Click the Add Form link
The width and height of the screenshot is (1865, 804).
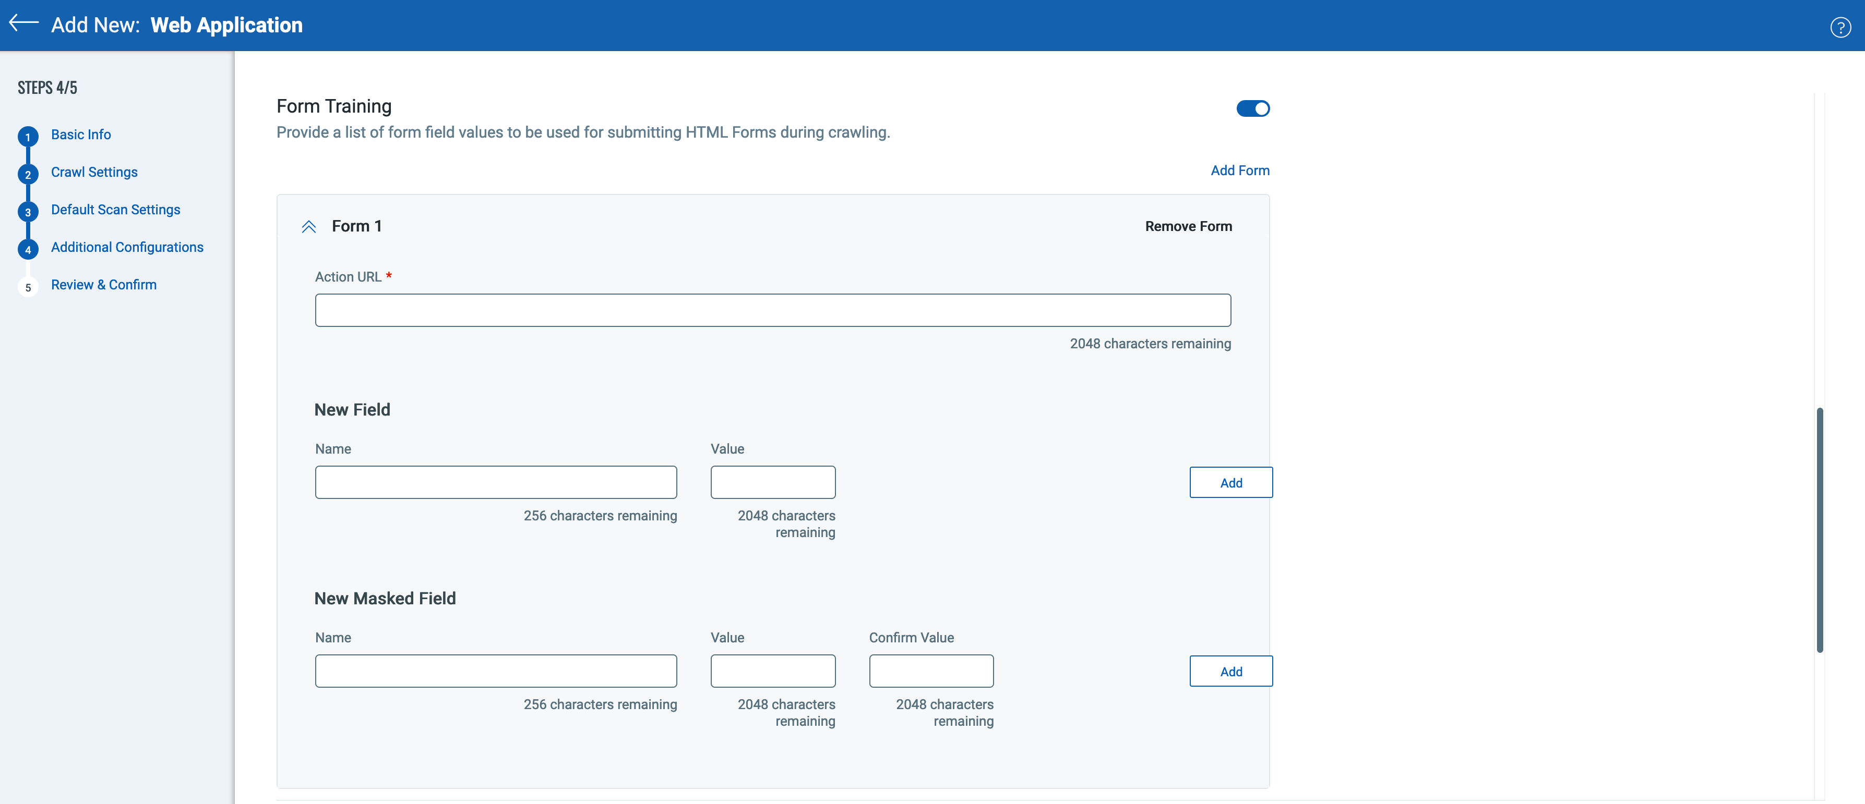tap(1239, 170)
